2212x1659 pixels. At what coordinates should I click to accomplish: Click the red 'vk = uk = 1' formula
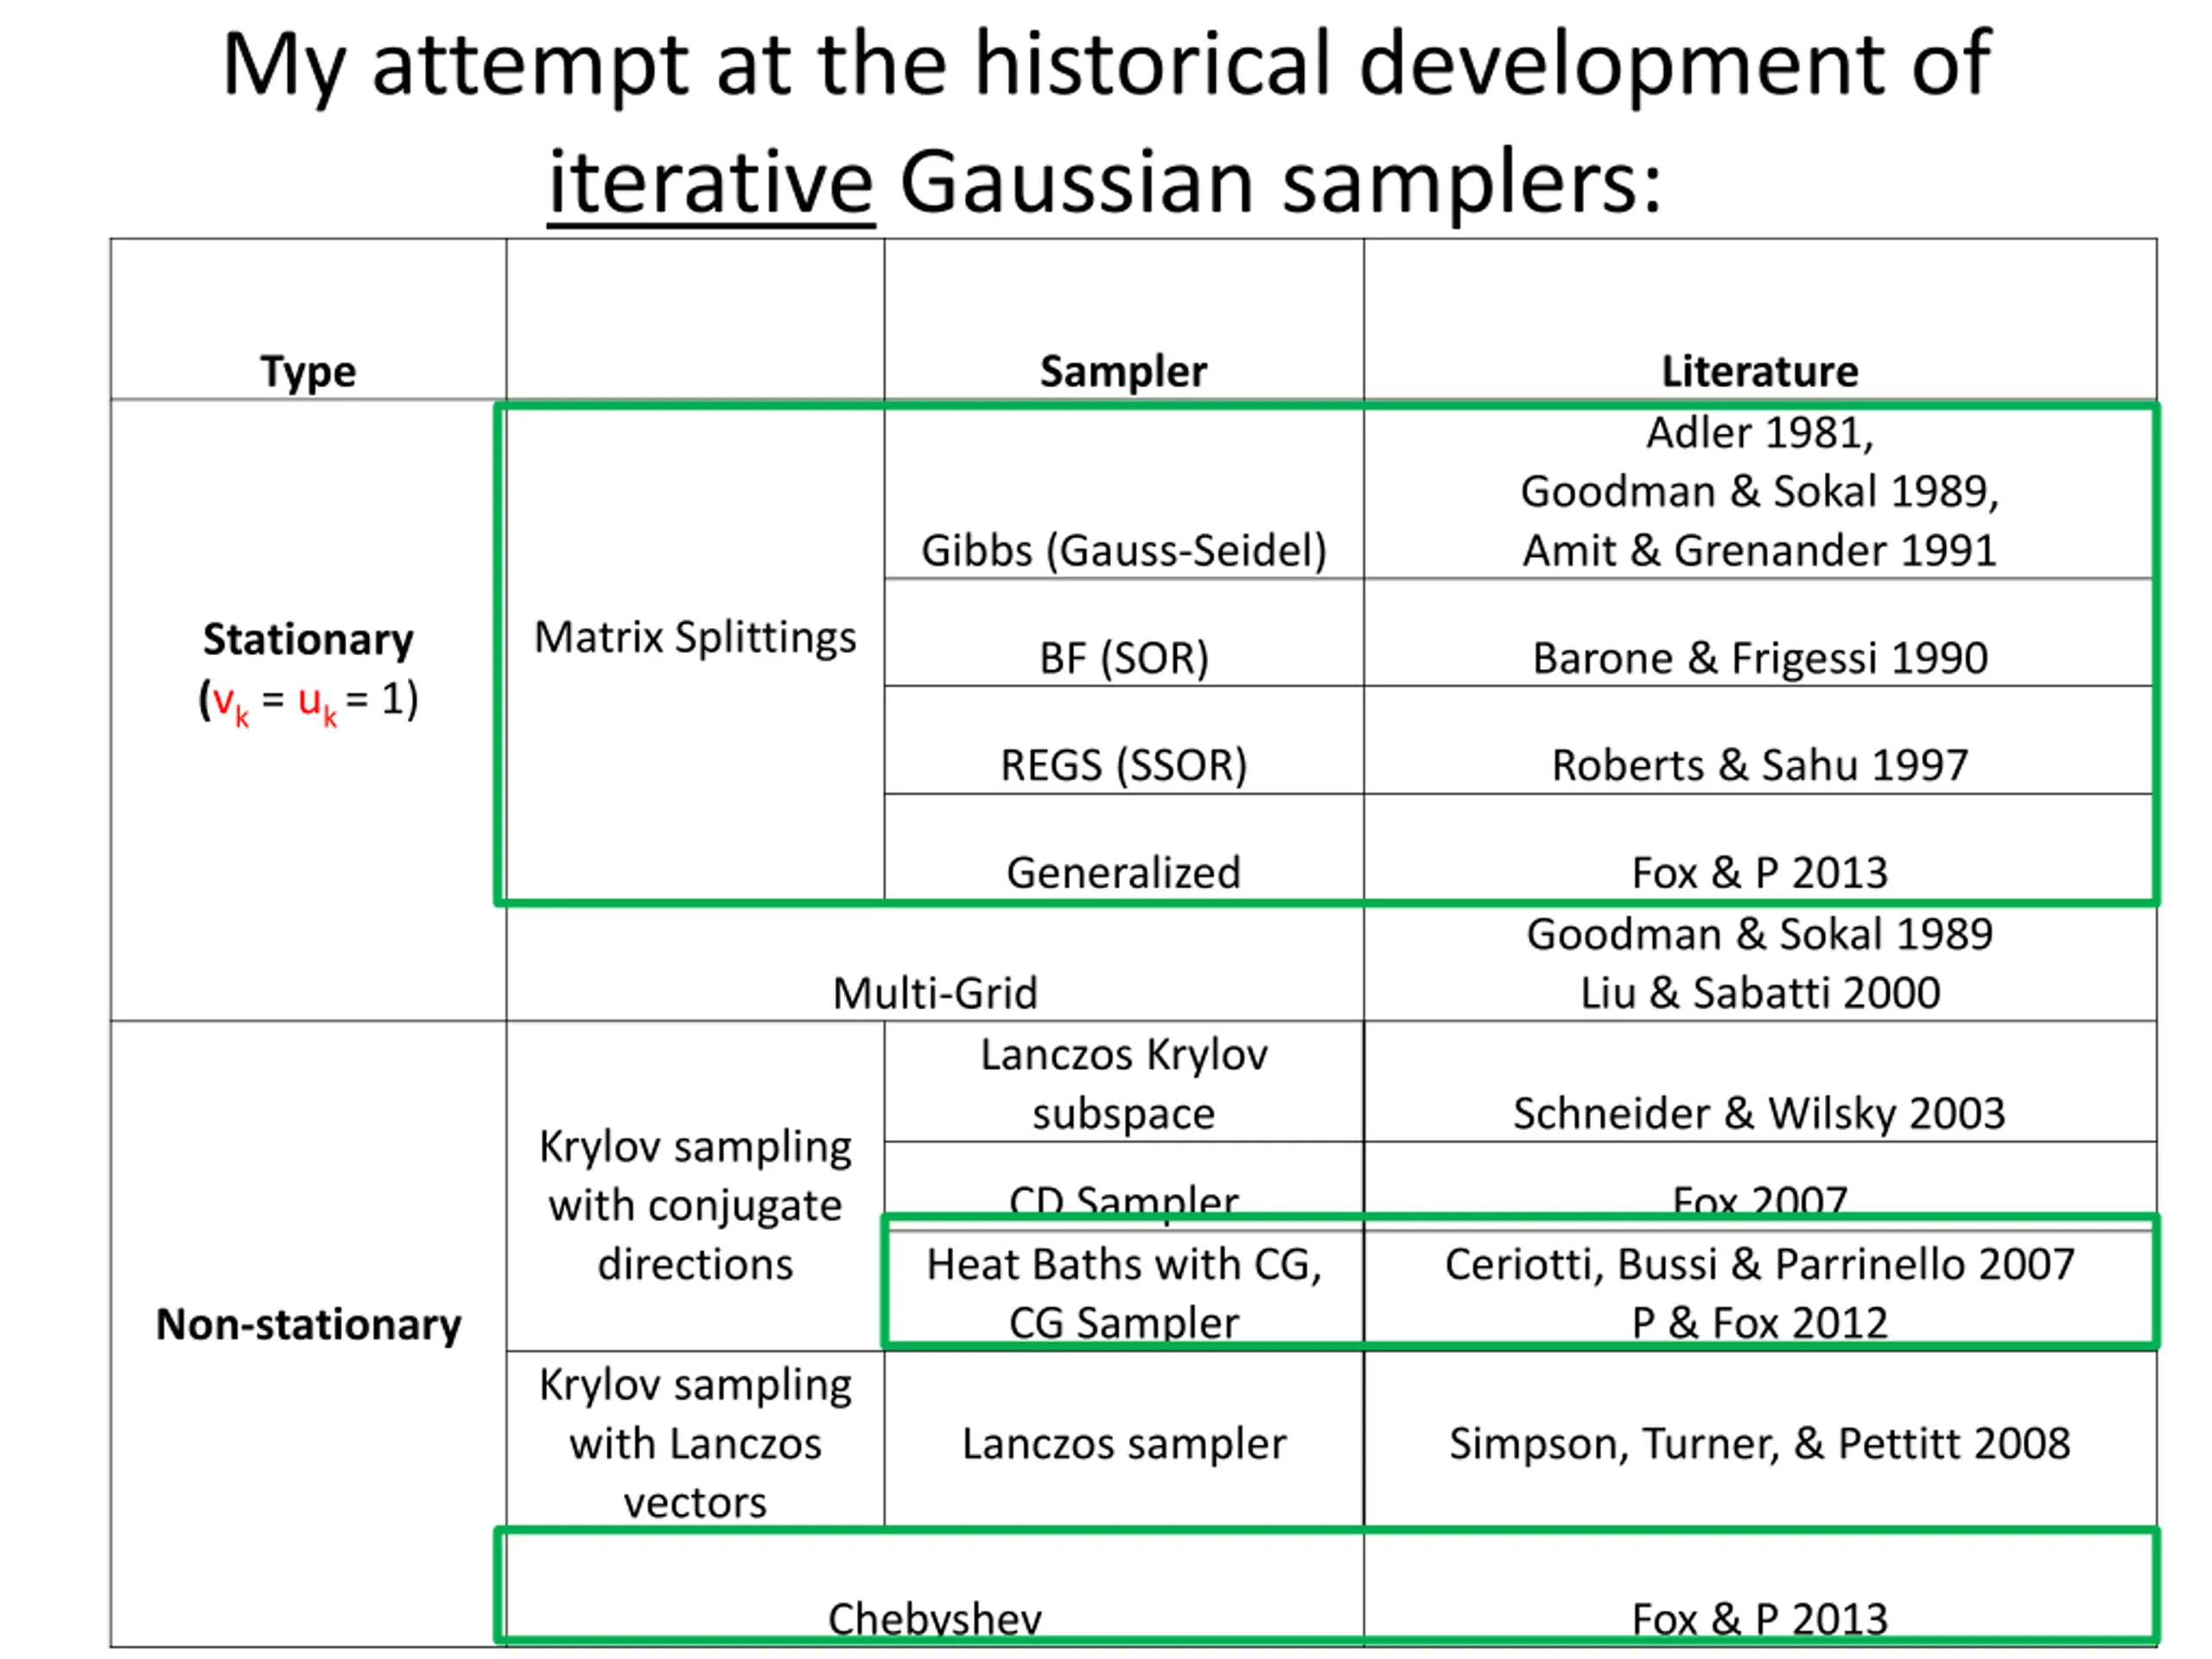(x=308, y=702)
